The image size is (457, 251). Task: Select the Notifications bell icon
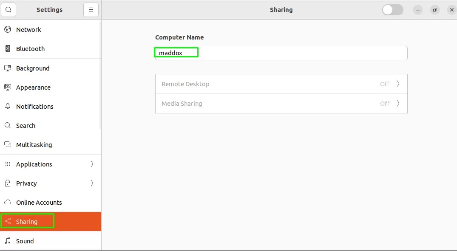pos(7,106)
